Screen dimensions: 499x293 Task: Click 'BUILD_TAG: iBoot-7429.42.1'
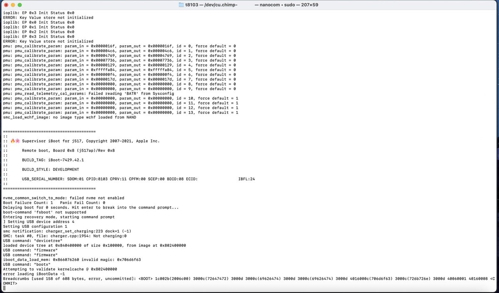pyautogui.click(x=53, y=160)
